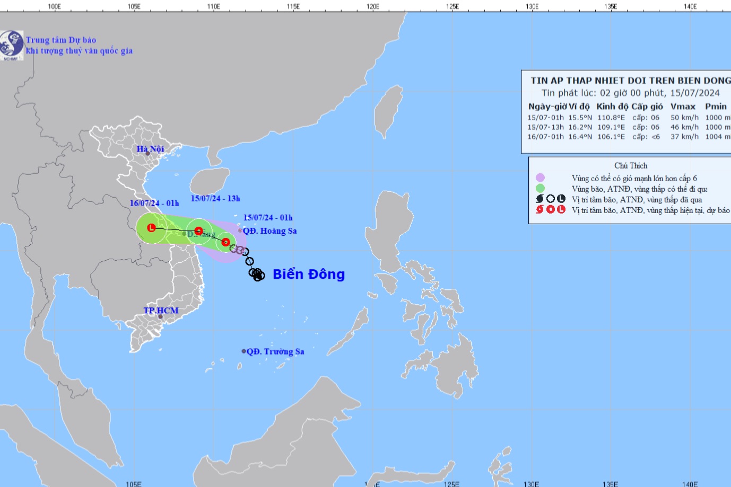Viewport: 731px width, 487px height.
Task: Click the QĐ. Trường Sa label
Action: coord(275,351)
